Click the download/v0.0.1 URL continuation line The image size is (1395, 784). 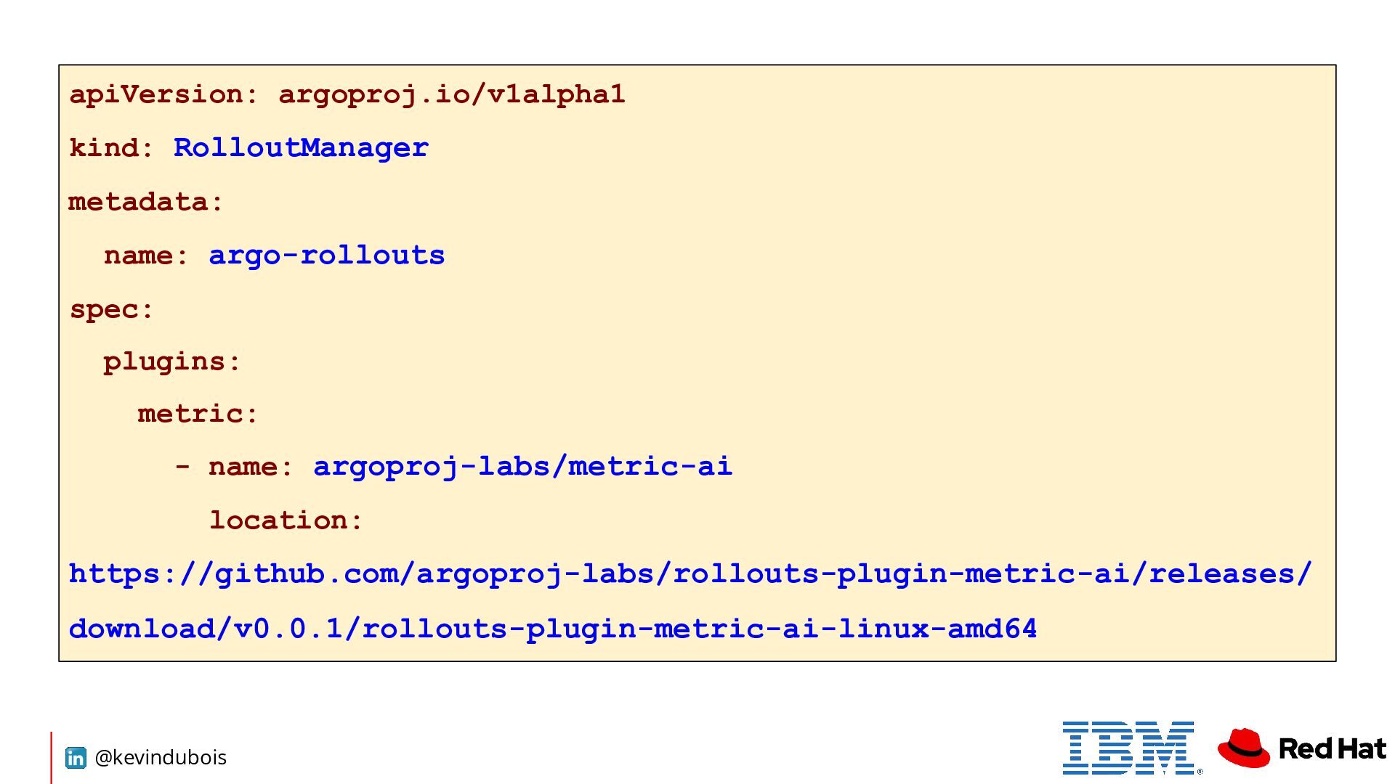pos(553,629)
